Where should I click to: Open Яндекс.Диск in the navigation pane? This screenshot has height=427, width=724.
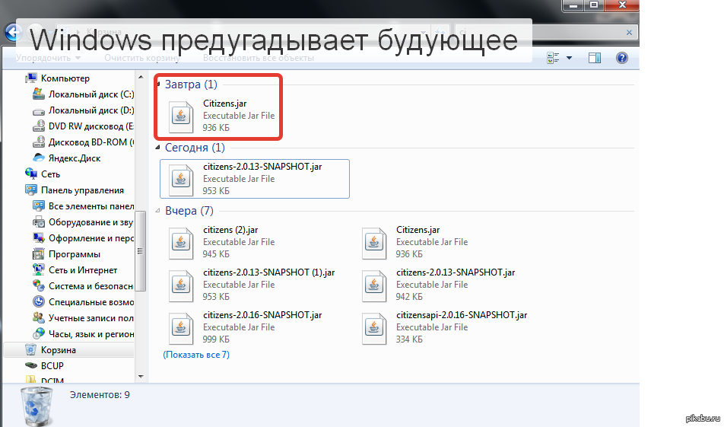click(74, 158)
